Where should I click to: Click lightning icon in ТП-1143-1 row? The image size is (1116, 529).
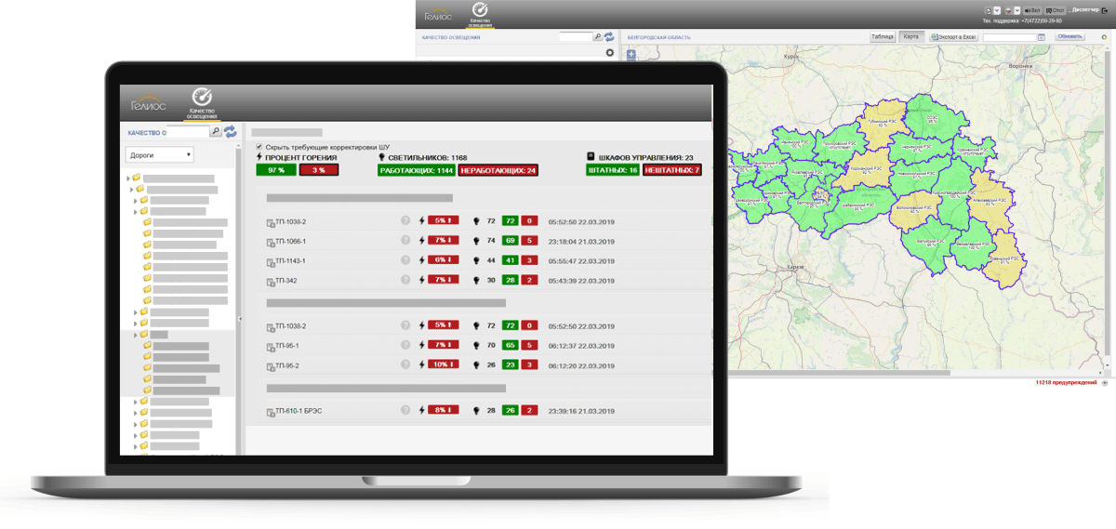tap(422, 260)
